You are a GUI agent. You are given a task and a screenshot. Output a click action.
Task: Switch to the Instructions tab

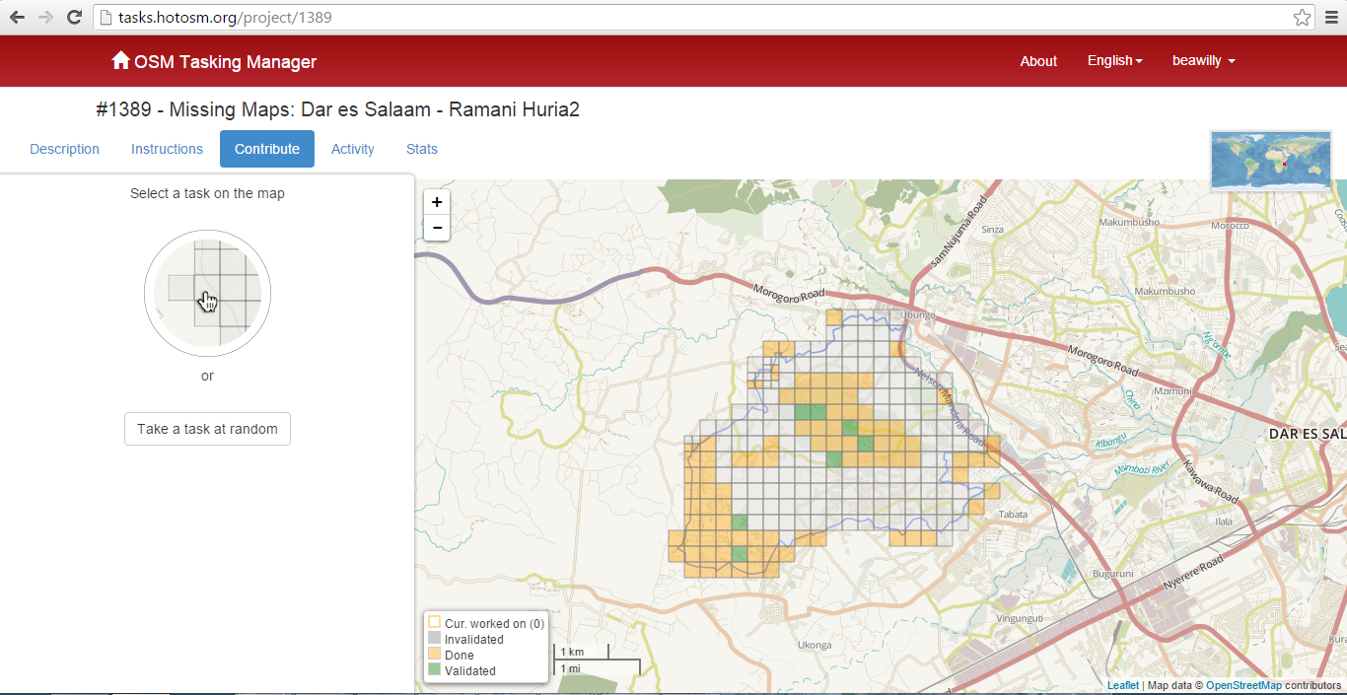pyautogui.click(x=167, y=149)
